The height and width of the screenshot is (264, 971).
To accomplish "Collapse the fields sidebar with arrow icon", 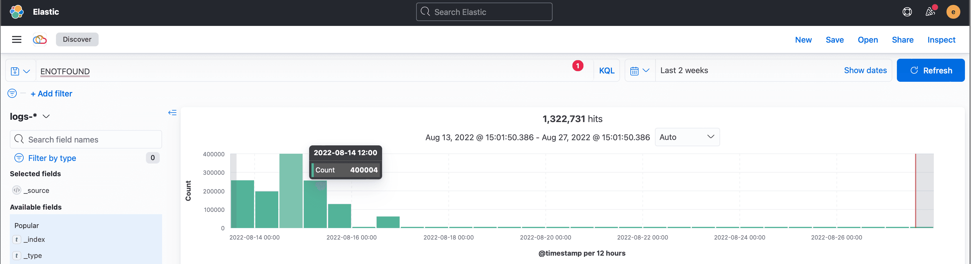I will (x=172, y=113).
